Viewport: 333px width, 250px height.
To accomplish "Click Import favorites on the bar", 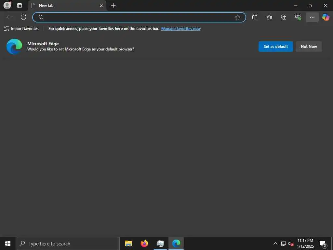I will pos(21,29).
